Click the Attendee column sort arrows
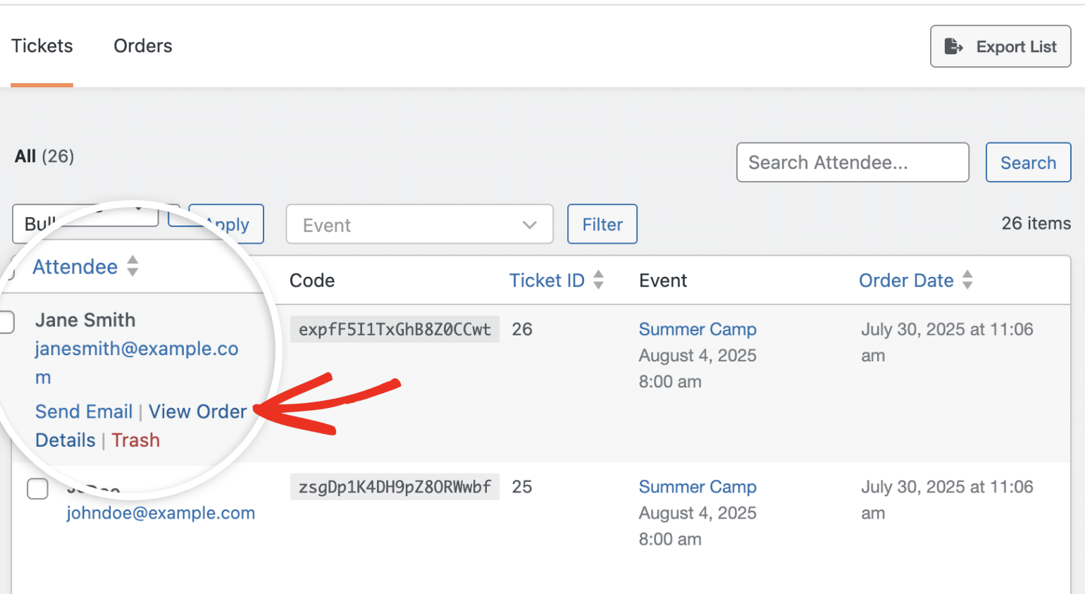1085x594 pixels. click(132, 266)
